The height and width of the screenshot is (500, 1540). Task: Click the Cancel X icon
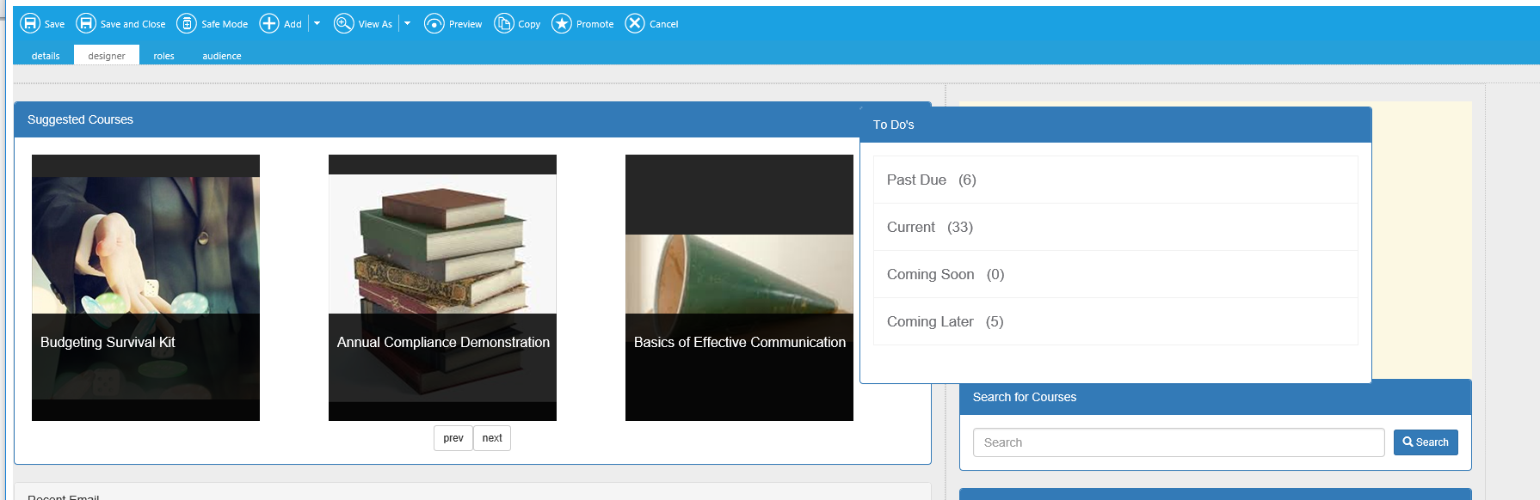point(635,23)
